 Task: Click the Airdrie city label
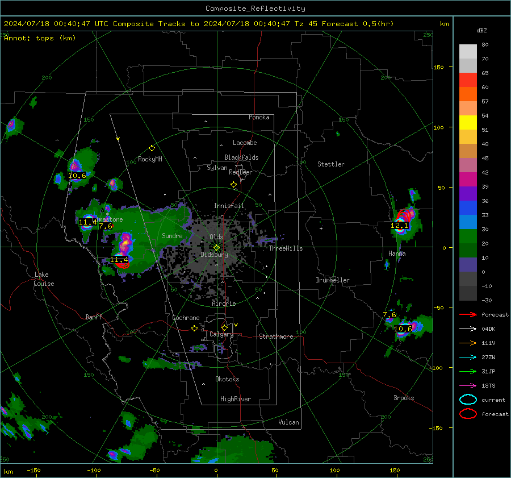point(224,304)
